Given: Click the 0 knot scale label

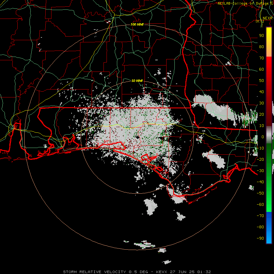Looking at the screenshot, I should [x=262, y=137].
